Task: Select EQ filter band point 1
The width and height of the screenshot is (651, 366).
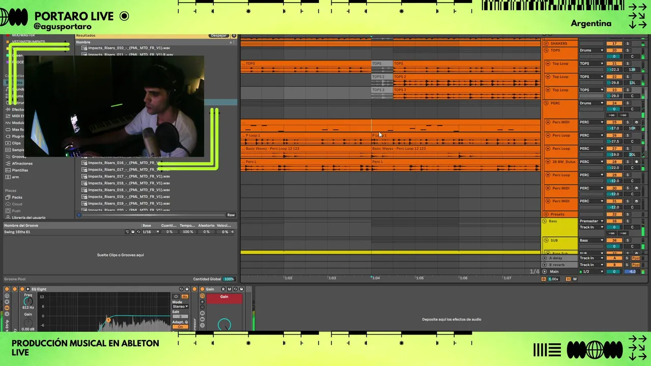Action: (x=108, y=320)
